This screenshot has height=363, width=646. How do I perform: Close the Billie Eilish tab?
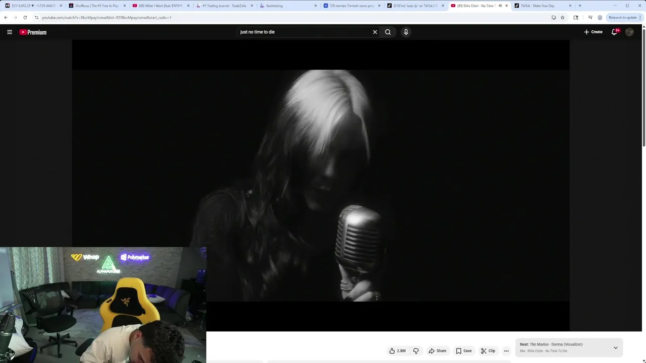pos(507,6)
